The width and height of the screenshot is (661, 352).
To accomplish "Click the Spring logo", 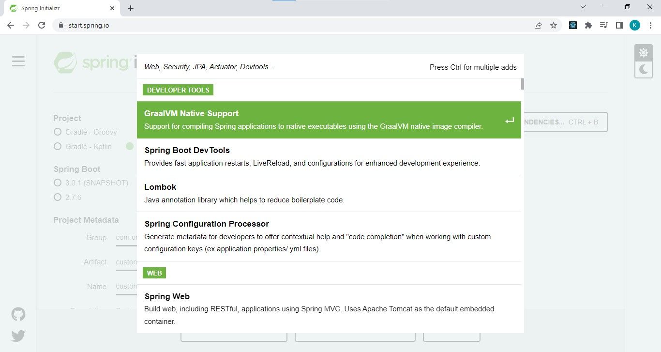I will tap(95, 62).
